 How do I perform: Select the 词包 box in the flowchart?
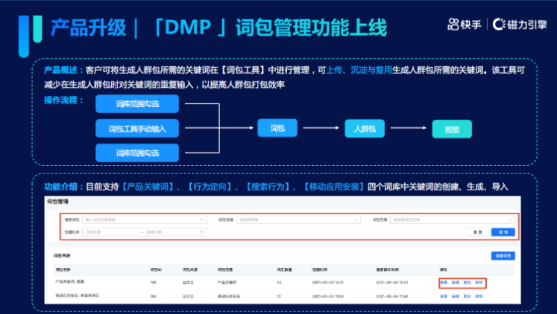277,128
